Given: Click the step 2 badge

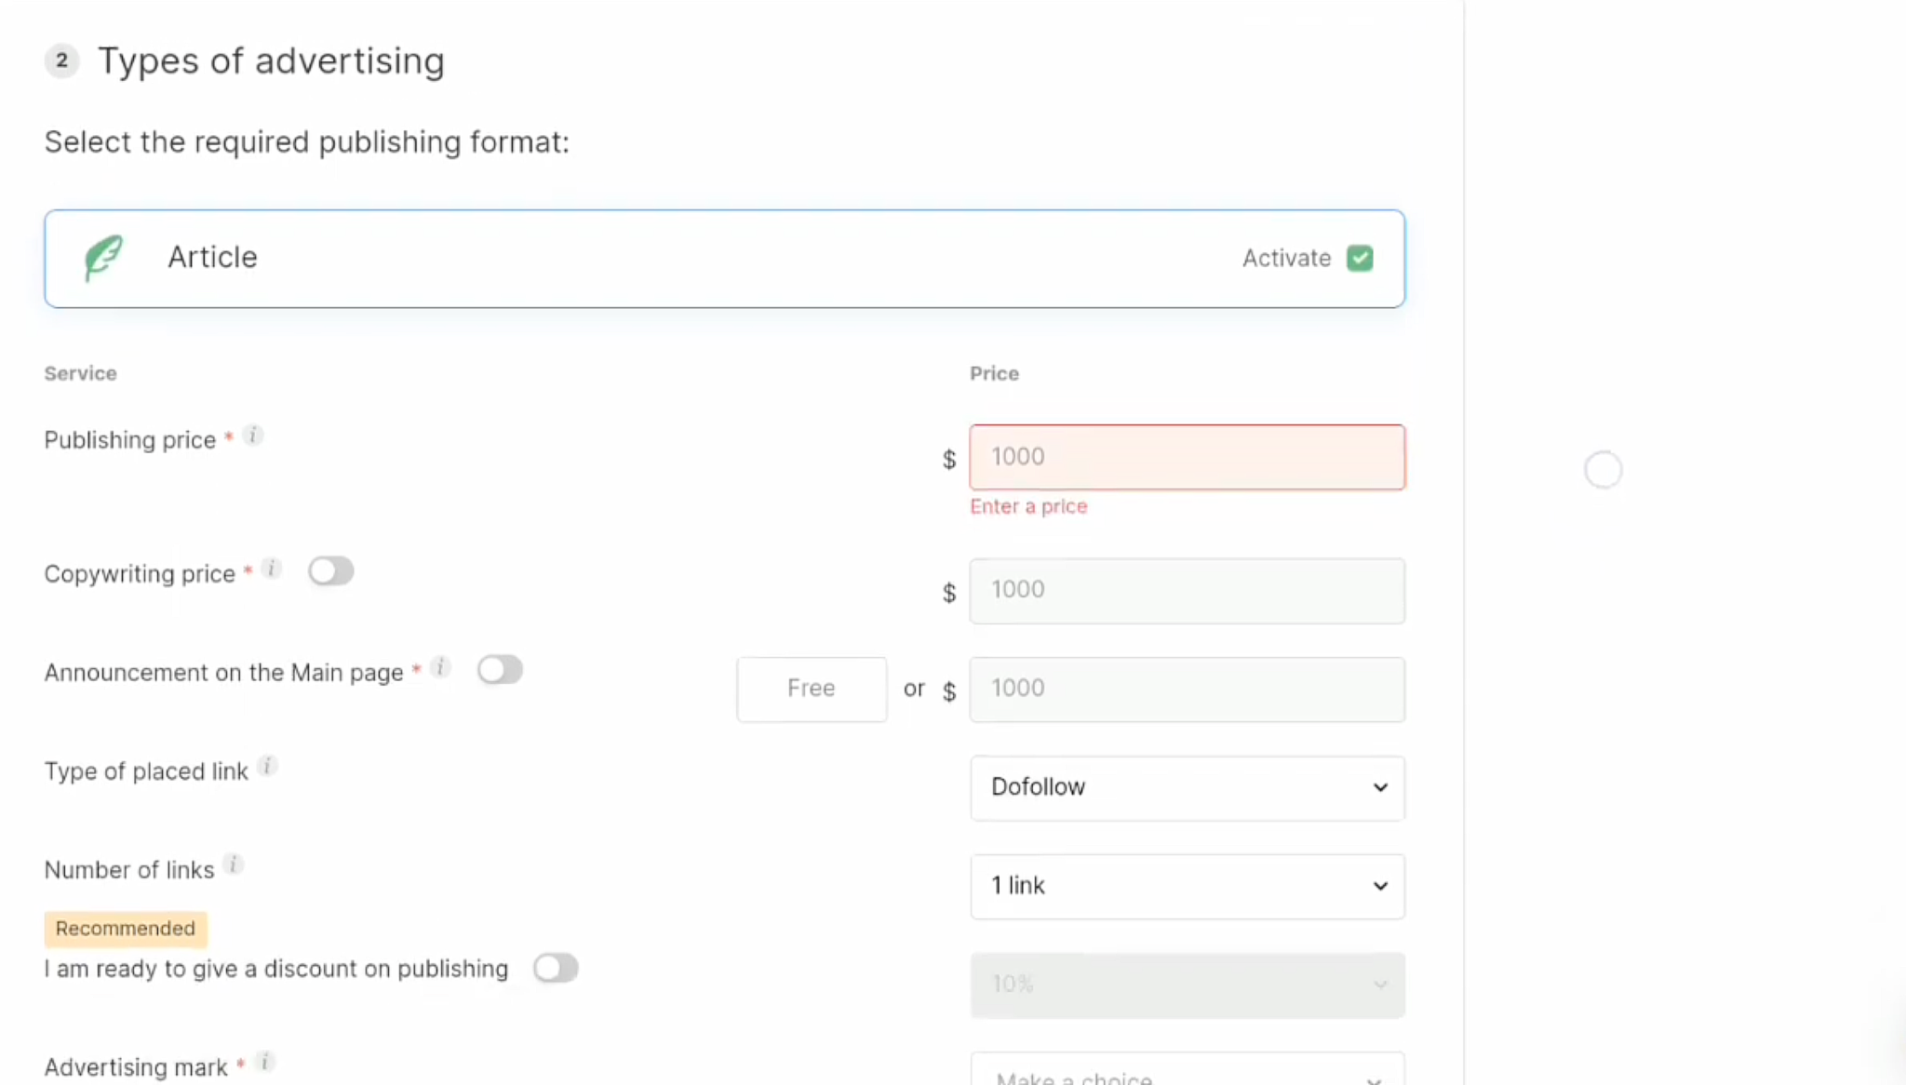Looking at the screenshot, I should pos(61,60).
